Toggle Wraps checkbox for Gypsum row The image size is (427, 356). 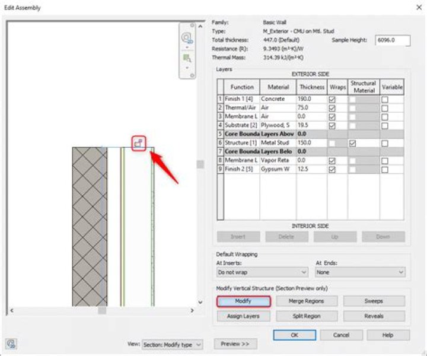point(332,170)
